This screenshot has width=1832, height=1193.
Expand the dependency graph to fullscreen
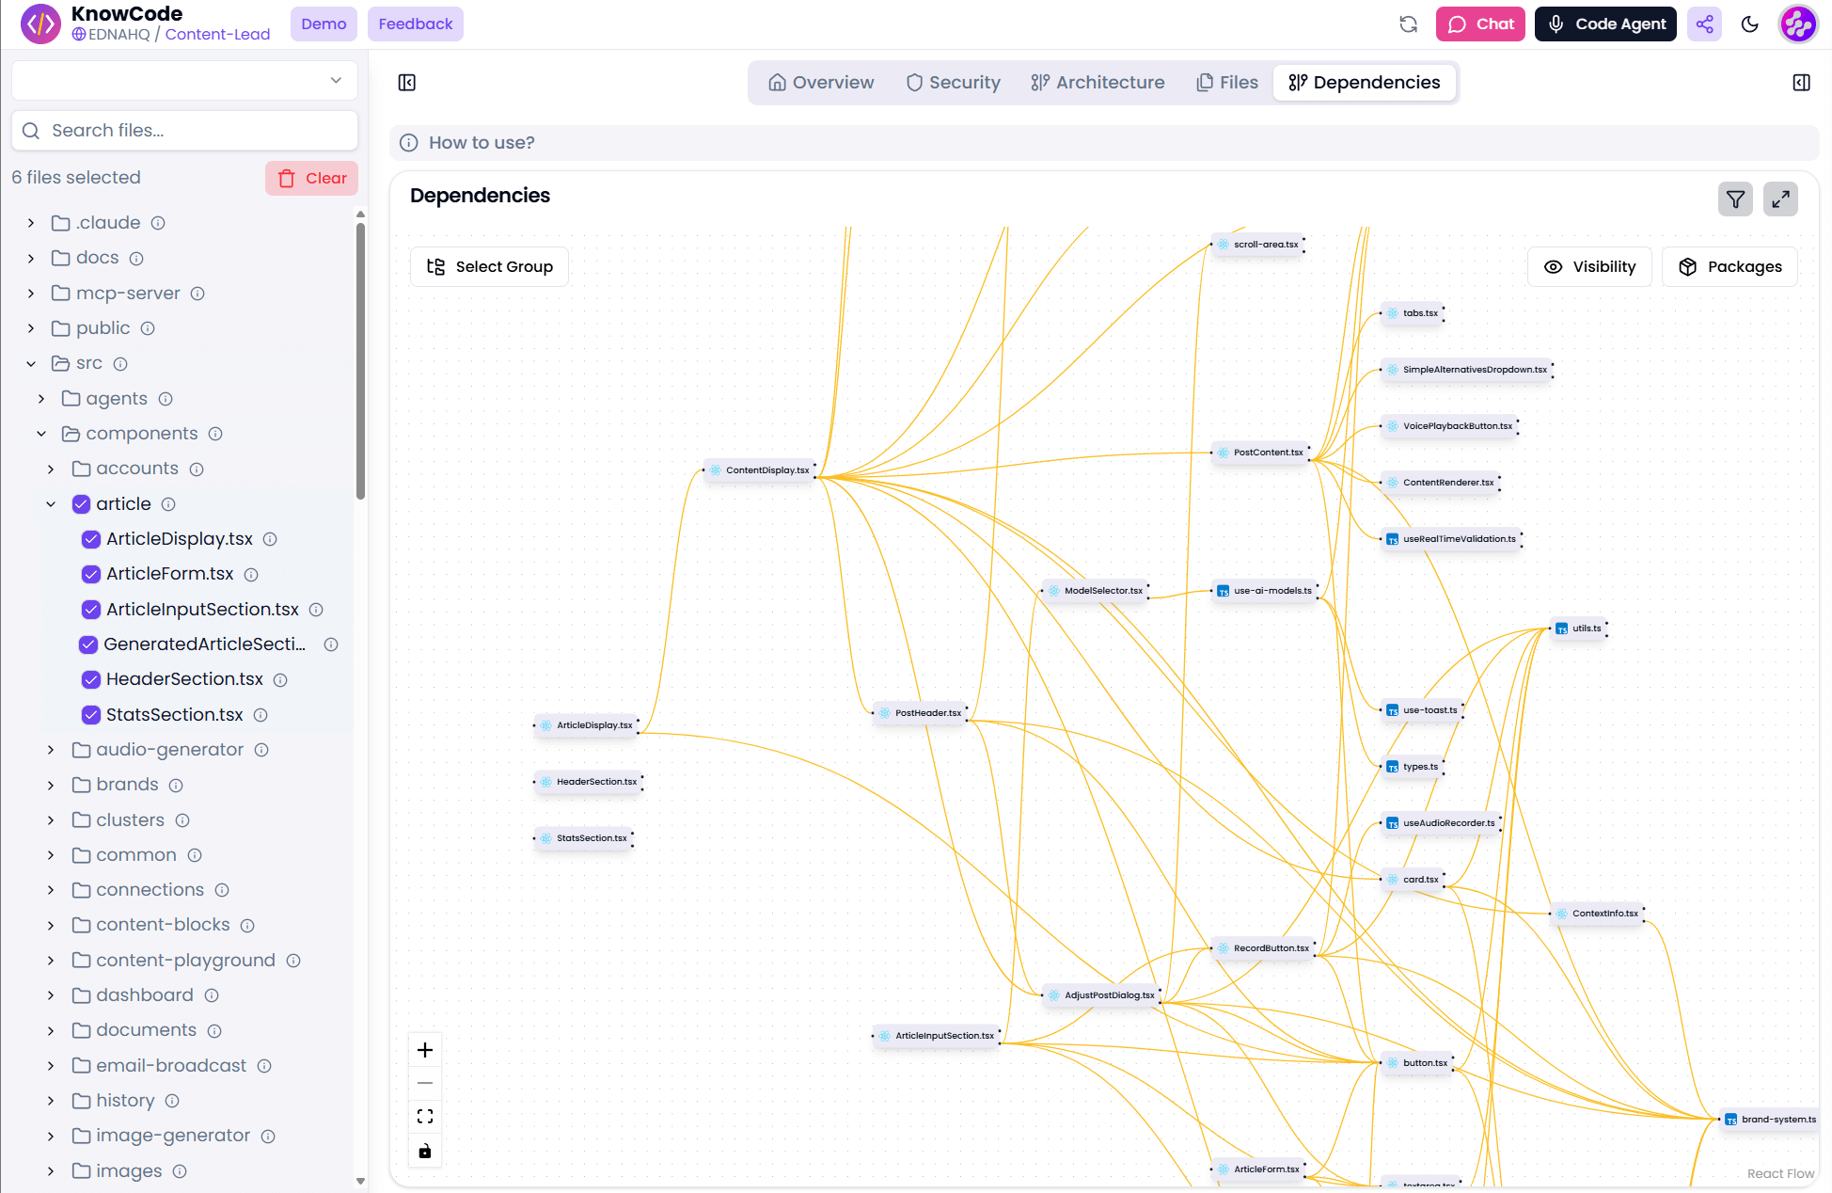pos(1780,199)
